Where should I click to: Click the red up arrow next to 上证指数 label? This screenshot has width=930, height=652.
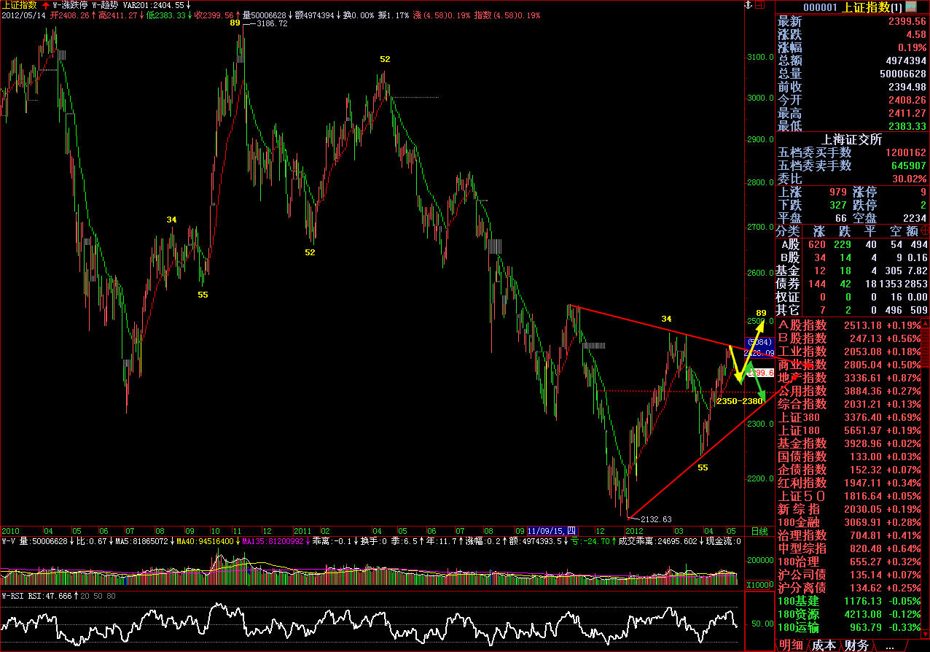(45, 4)
